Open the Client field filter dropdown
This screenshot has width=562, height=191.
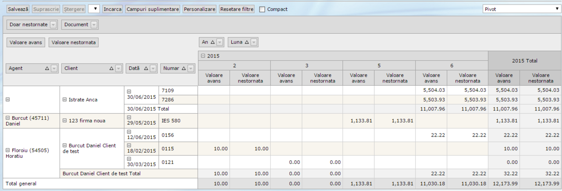pyautogui.click(x=118, y=68)
